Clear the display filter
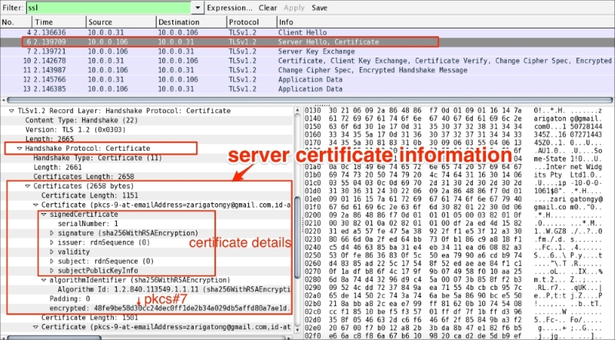Image resolution: width=615 pixels, height=340 pixels. 268,8
